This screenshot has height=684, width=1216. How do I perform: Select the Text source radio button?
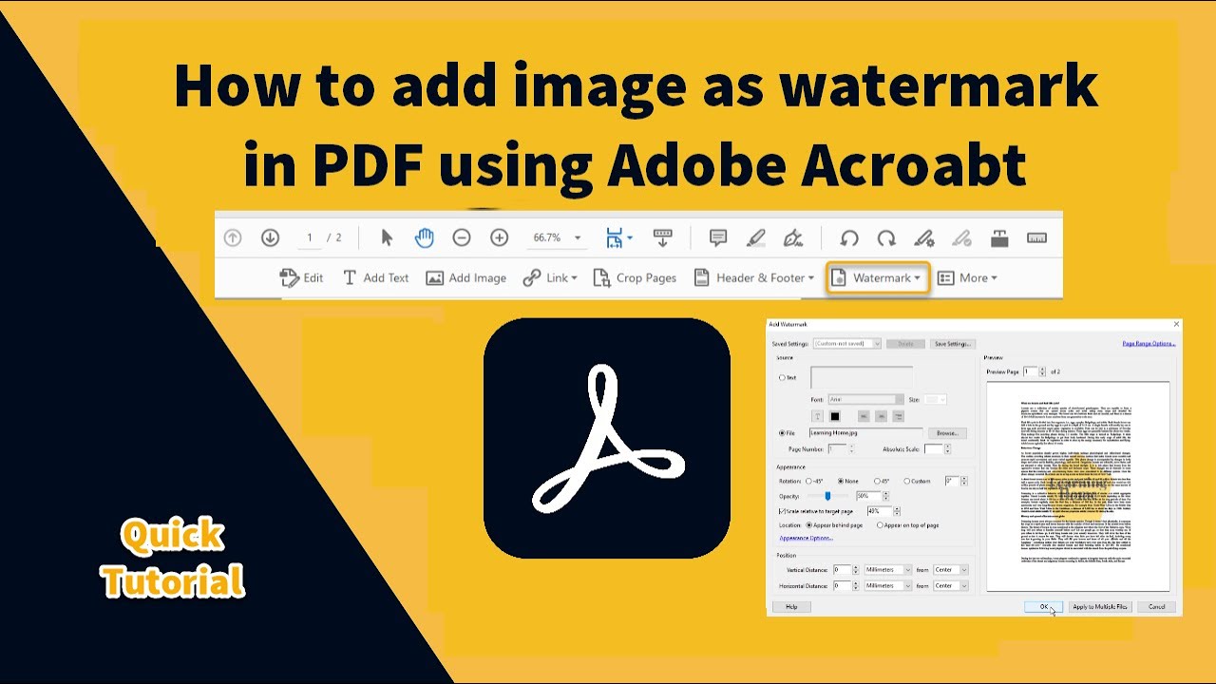[x=782, y=377]
